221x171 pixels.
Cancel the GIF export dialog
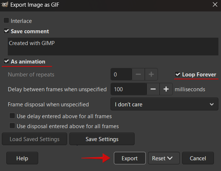point(198,158)
